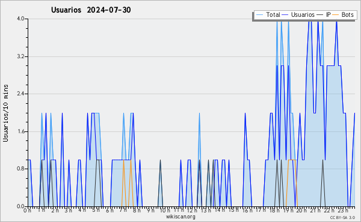
Task: Click the '12 h' x-axis label
Action: click(x=192, y=210)
